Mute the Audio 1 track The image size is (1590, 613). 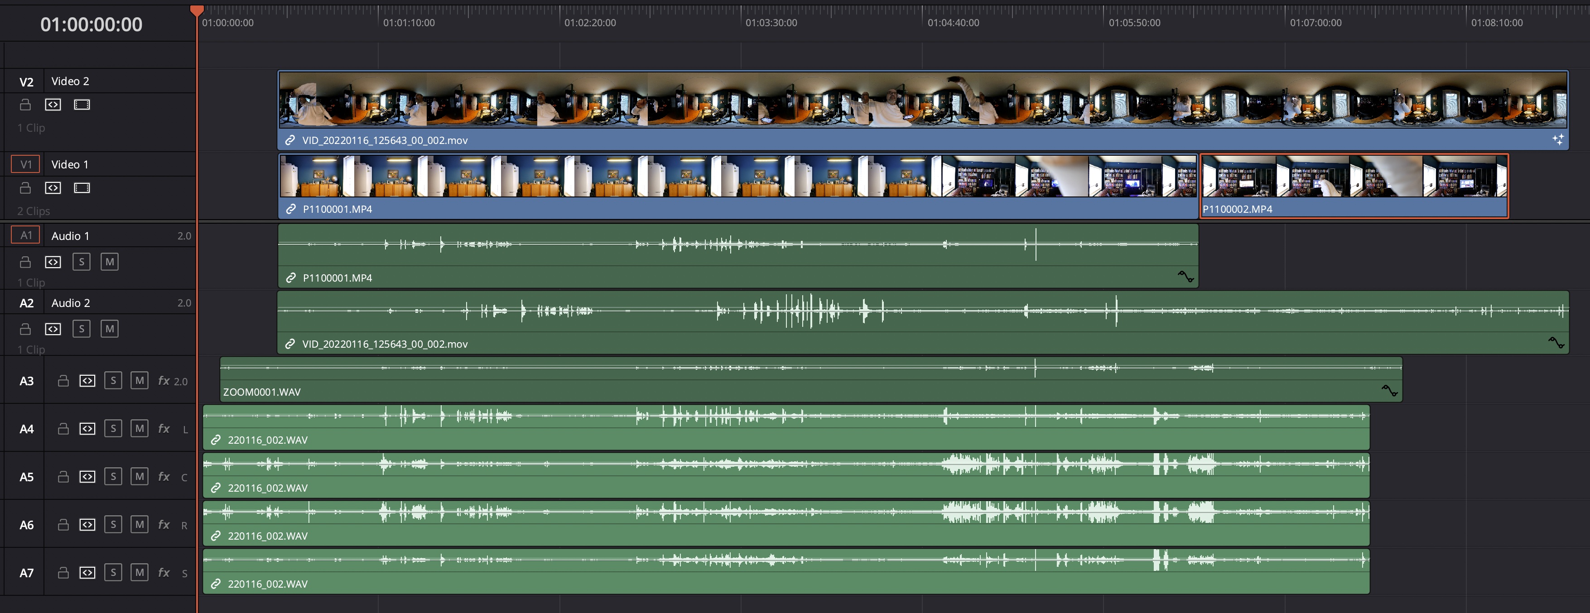click(x=110, y=262)
